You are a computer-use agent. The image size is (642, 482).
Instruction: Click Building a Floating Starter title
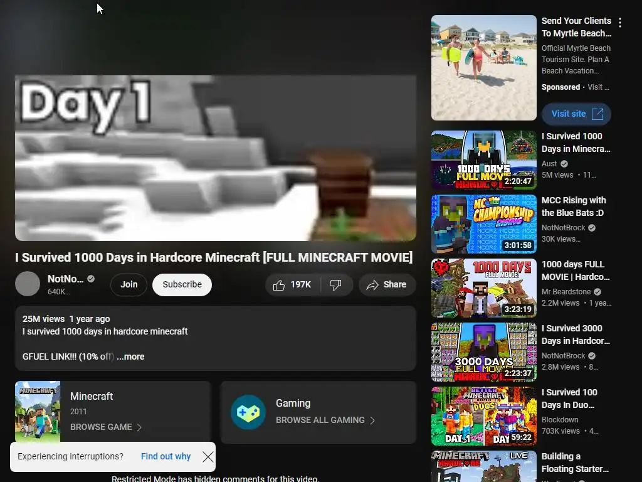click(x=575, y=463)
